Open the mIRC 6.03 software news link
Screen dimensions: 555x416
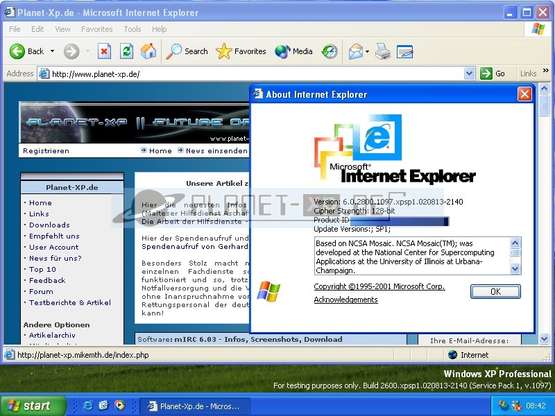pyautogui.click(x=258, y=339)
